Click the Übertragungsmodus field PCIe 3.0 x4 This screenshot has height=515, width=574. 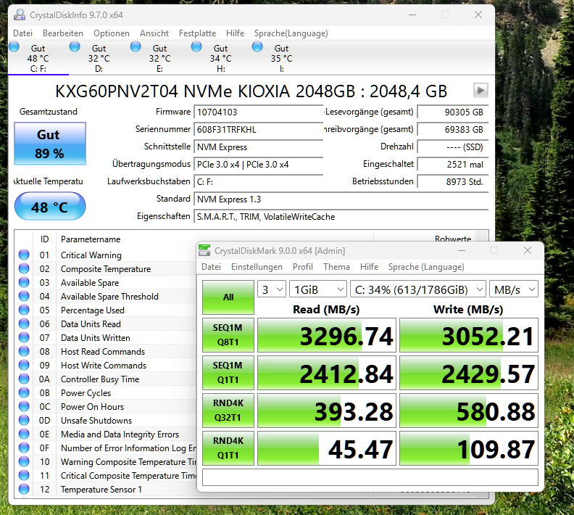click(x=259, y=165)
